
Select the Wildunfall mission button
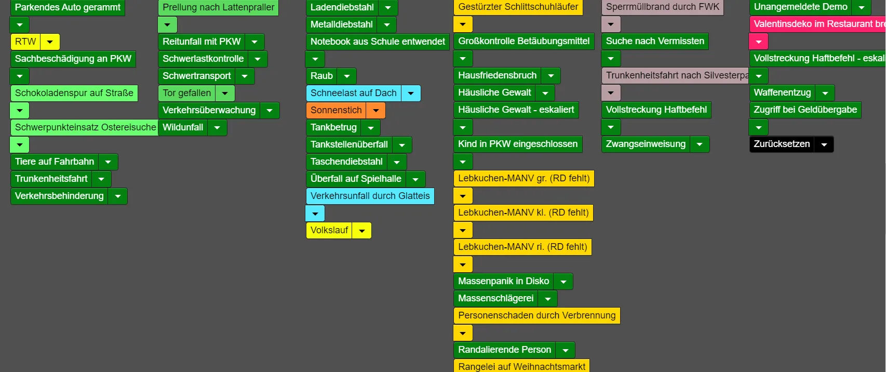pyautogui.click(x=183, y=127)
